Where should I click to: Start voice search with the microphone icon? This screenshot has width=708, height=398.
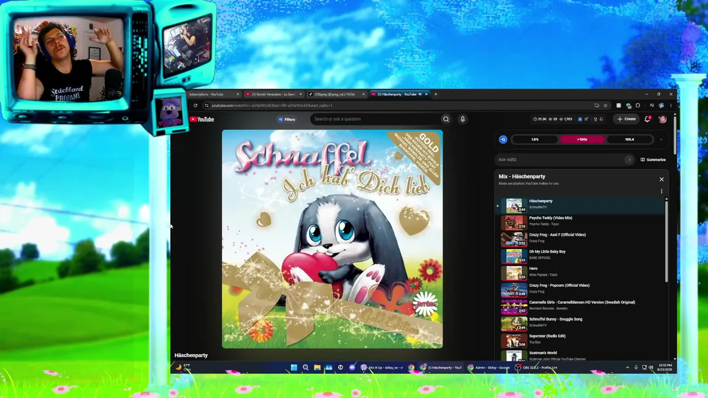coord(462,119)
